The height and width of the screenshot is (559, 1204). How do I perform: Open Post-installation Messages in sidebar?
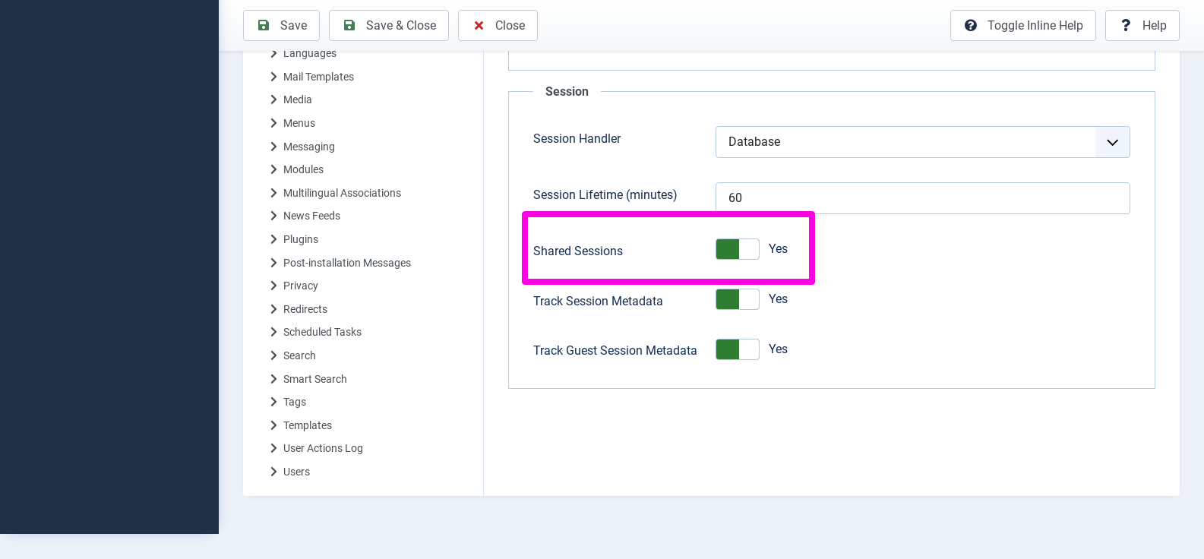pos(347,263)
